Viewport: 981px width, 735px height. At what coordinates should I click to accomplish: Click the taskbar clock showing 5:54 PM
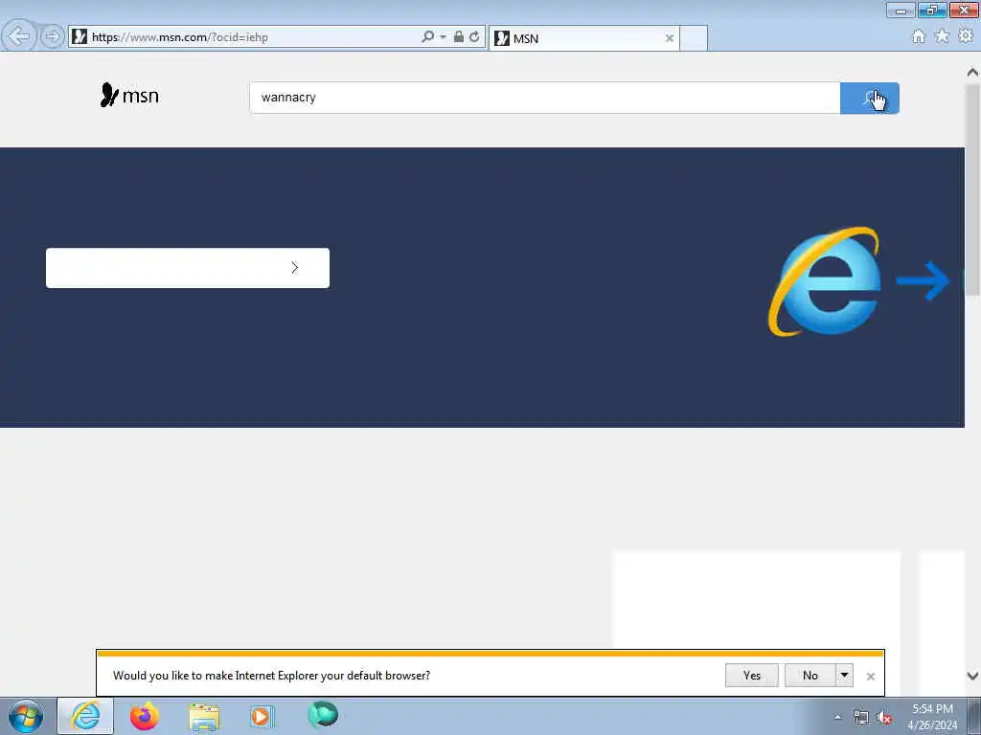click(x=932, y=717)
